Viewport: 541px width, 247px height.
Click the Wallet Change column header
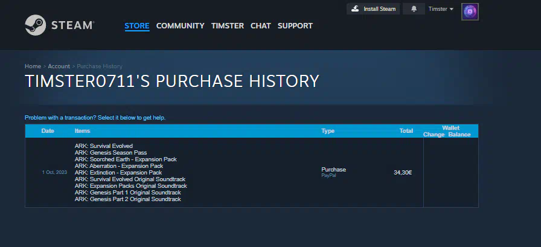click(x=434, y=135)
